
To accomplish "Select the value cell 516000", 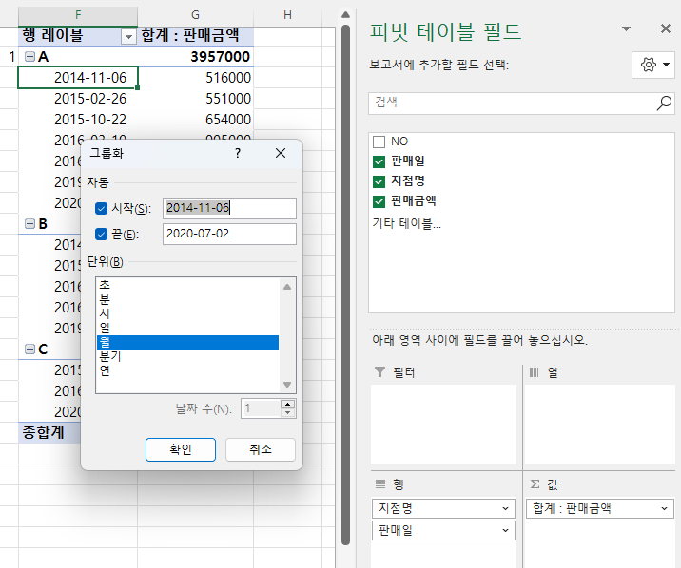I will (x=195, y=78).
